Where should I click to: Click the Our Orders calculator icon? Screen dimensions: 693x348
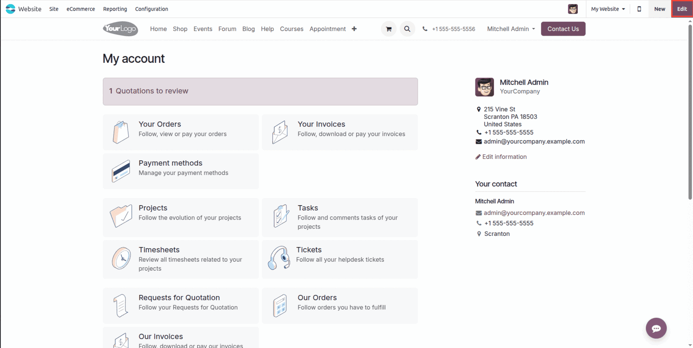click(280, 306)
